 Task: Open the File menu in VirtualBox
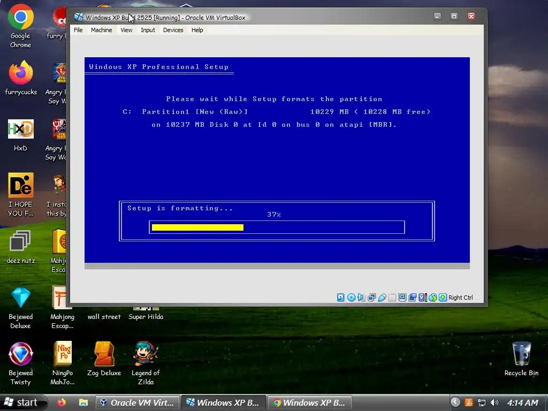click(x=78, y=30)
